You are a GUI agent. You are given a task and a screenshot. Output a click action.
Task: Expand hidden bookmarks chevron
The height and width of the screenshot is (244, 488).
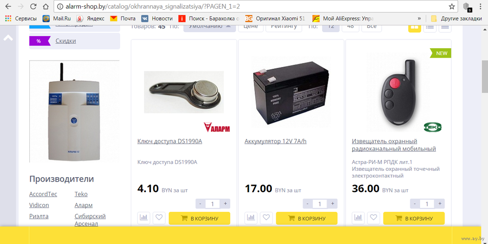click(x=419, y=19)
